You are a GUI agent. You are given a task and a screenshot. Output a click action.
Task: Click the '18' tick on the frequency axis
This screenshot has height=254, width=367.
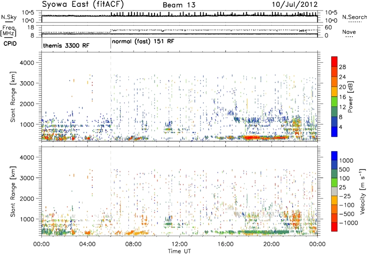click(30, 28)
